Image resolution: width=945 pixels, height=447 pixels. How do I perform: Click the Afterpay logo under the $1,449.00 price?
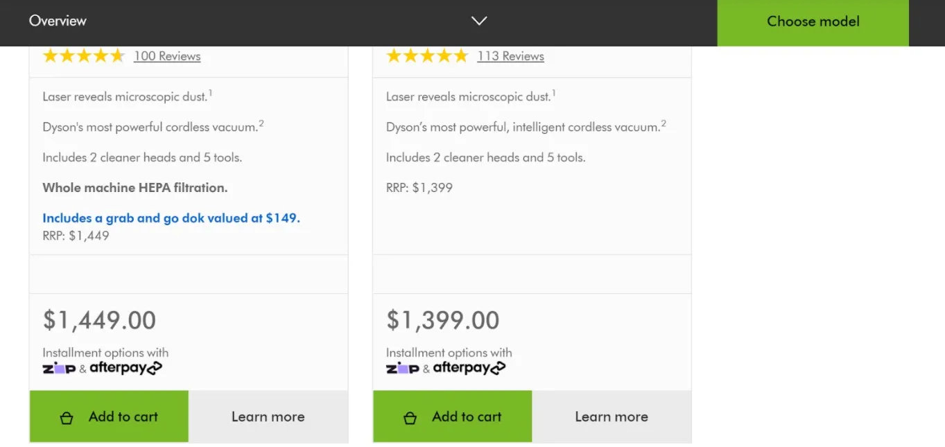125,368
